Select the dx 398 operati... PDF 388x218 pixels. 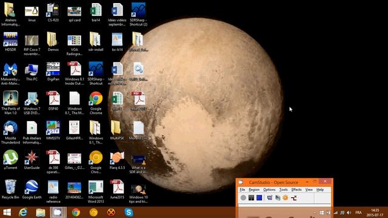[53, 162]
